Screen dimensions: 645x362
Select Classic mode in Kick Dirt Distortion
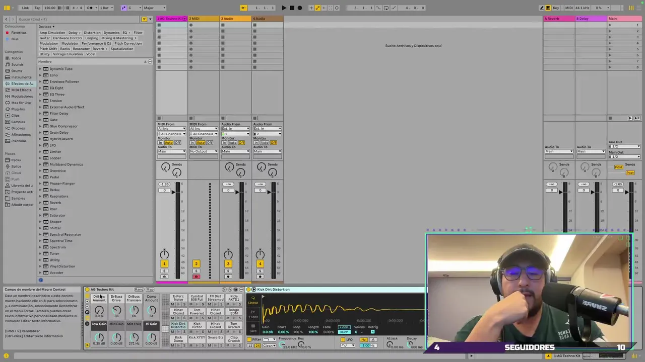(x=253, y=301)
